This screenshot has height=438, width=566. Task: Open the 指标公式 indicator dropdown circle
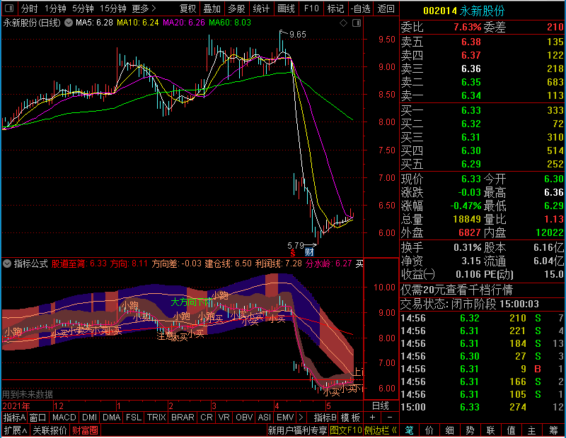7,264
